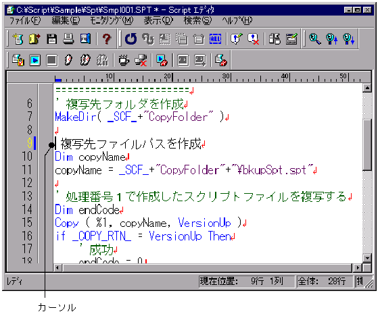Maximize the Script editor window
Viewport: 380px width, 316px height.
click(x=357, y=9)
